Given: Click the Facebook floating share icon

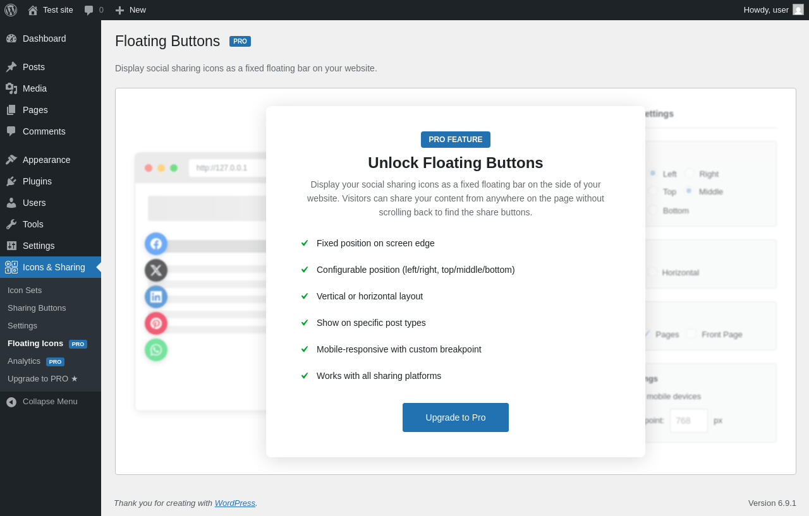Looking at the screenshot, I should click(x=156, y=244).
